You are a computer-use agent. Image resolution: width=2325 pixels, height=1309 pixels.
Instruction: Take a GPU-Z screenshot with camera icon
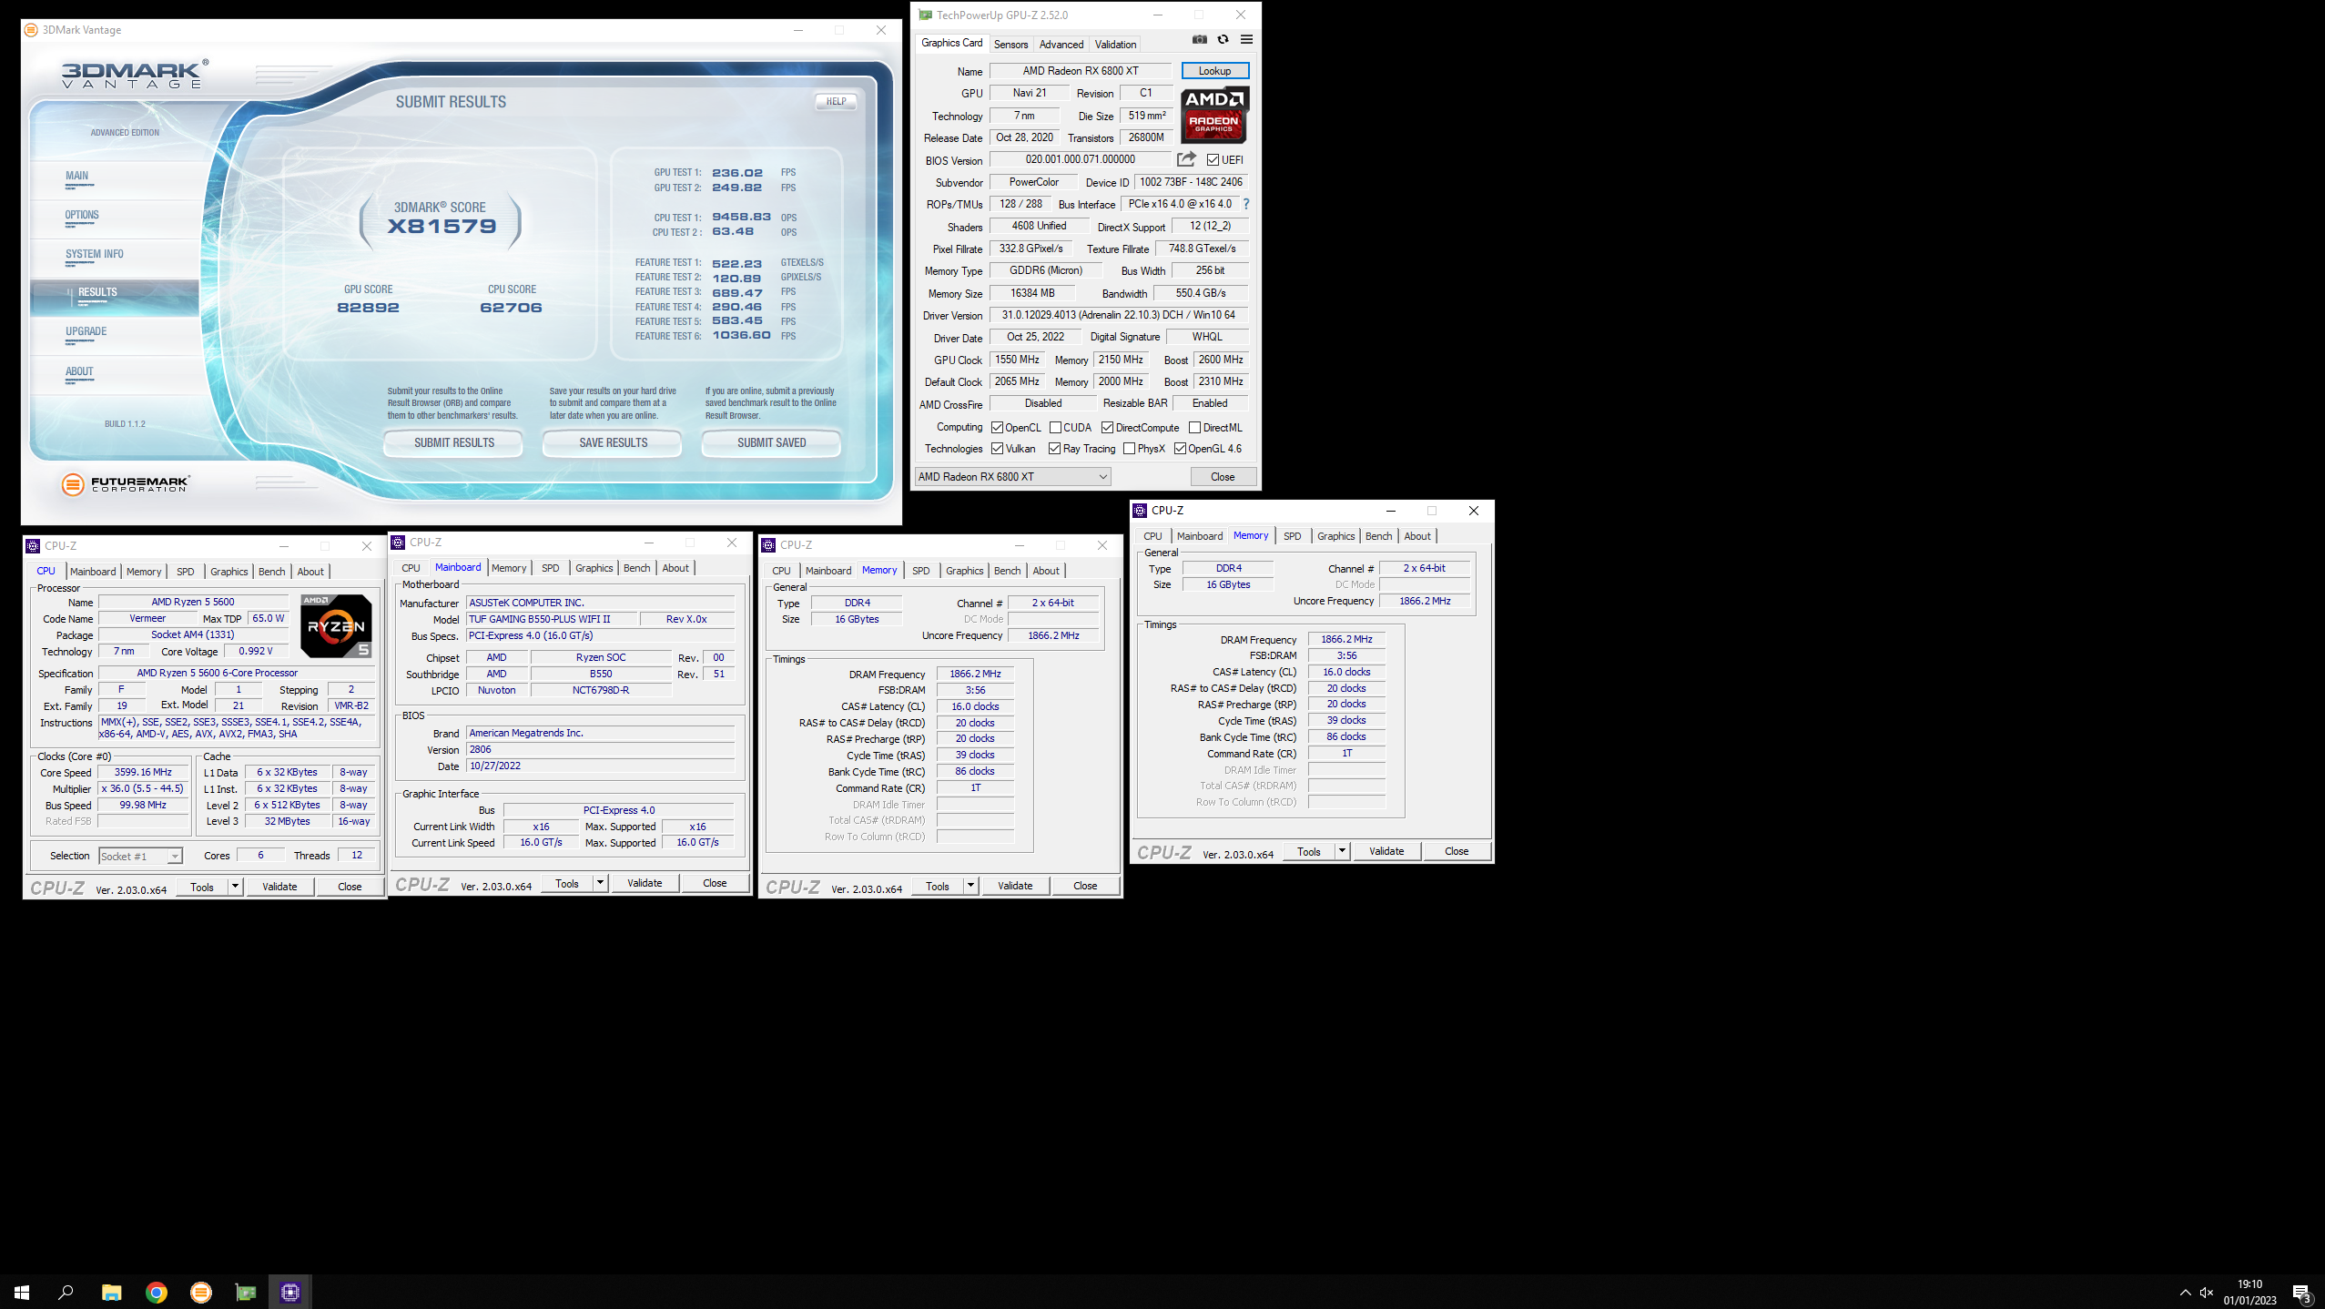tap(1199, 39)
